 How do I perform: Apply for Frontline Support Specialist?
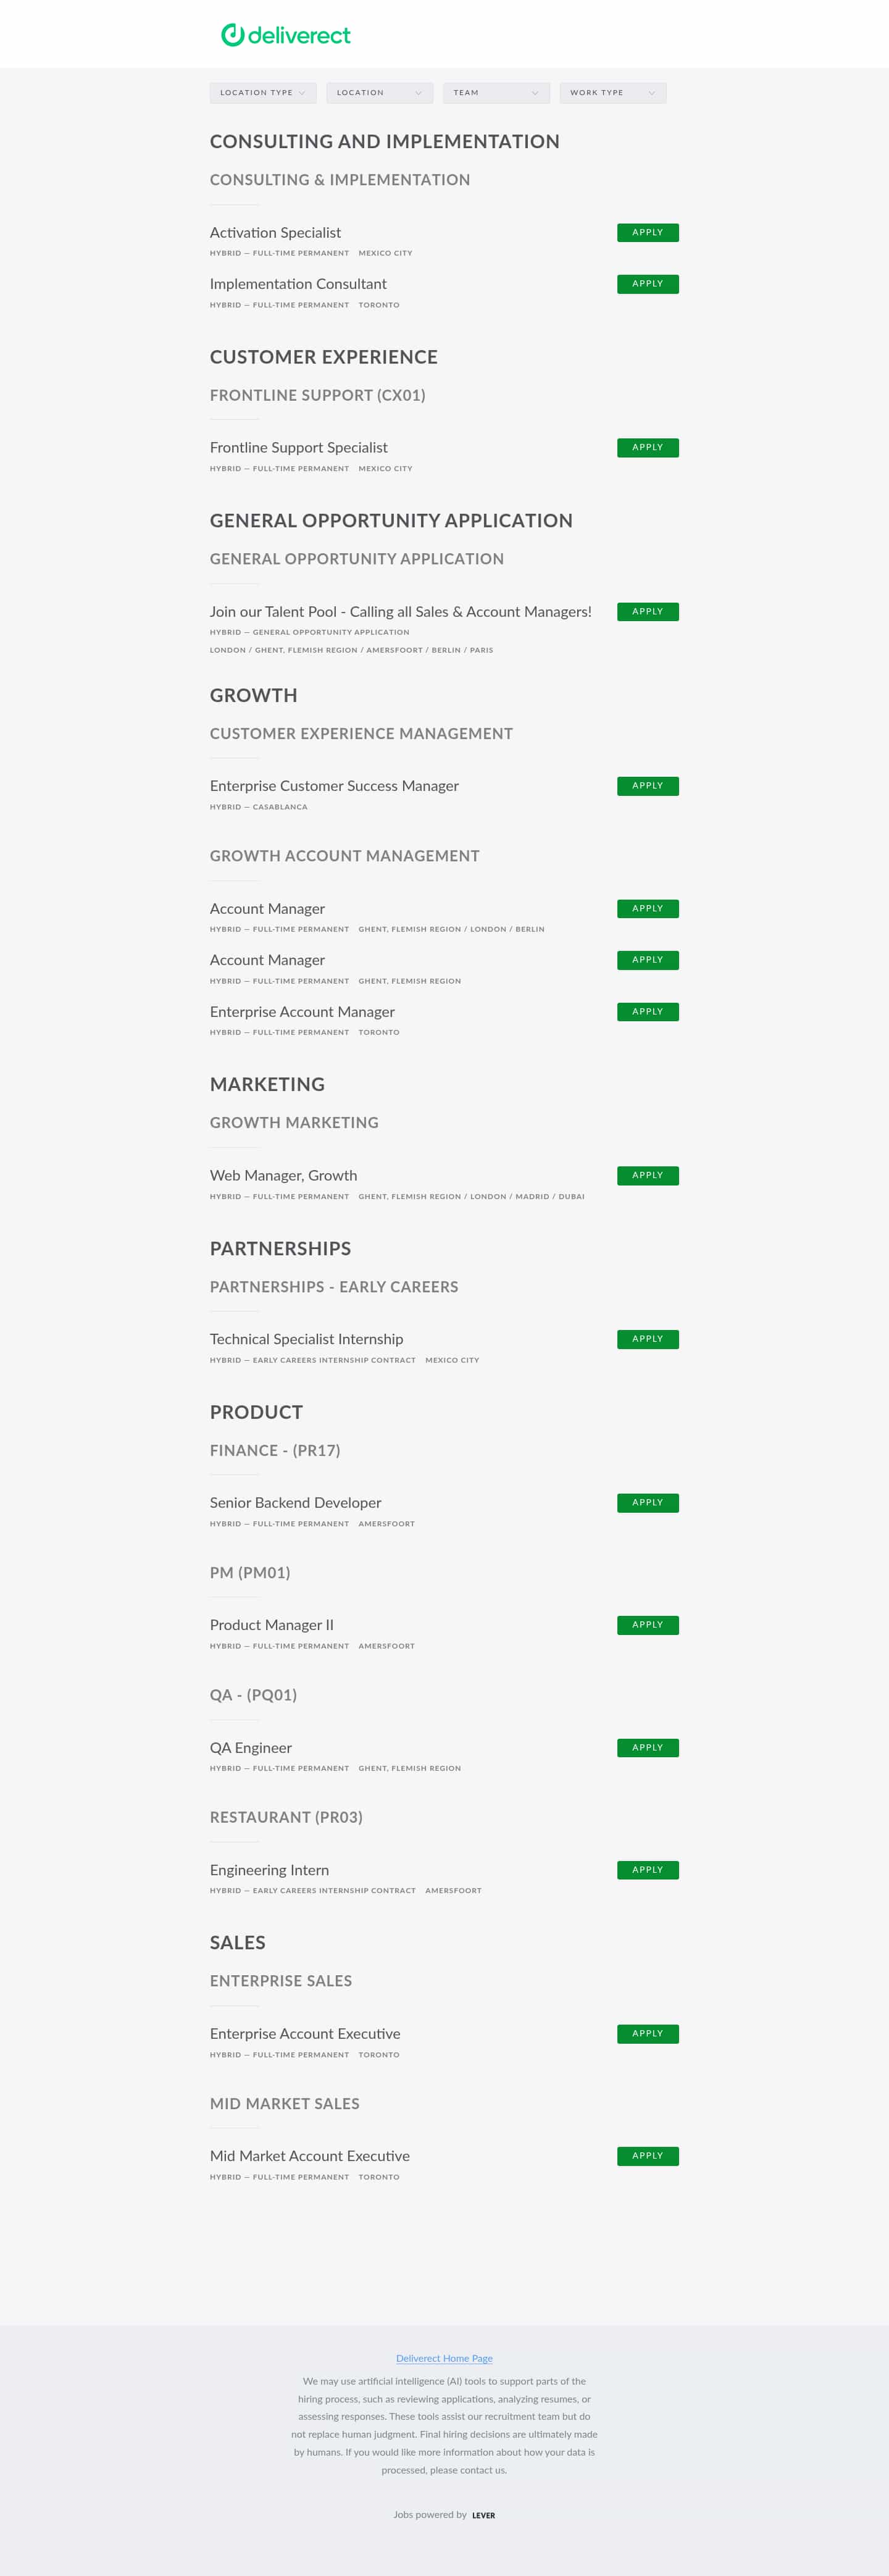[647, 447]
